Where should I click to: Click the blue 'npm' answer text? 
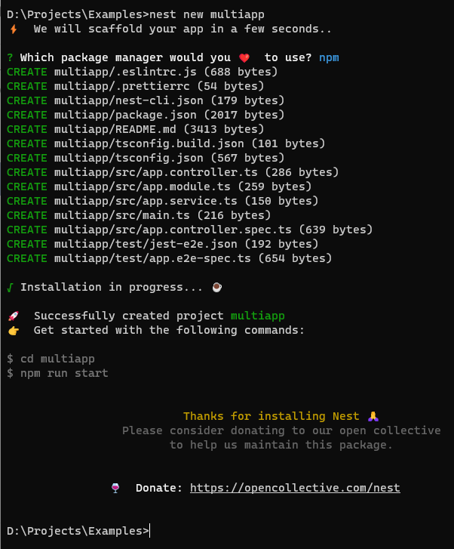point(329,58)
